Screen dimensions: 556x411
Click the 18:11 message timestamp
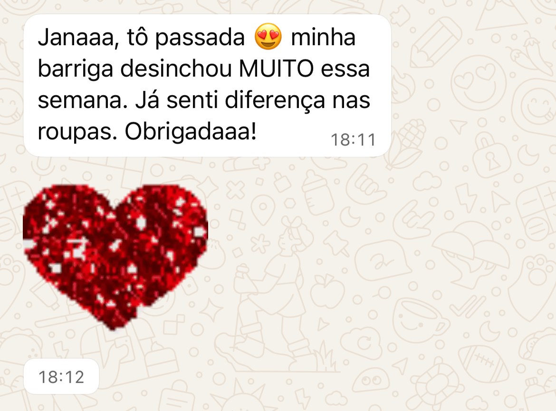353,140
